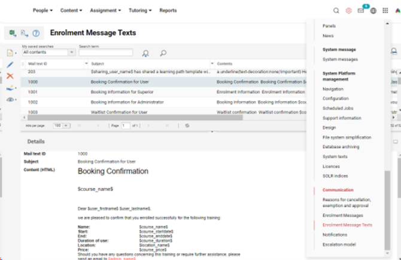Click the help question mark icon
The height and width of the screenshot is (260, 401).
point(36,33)
